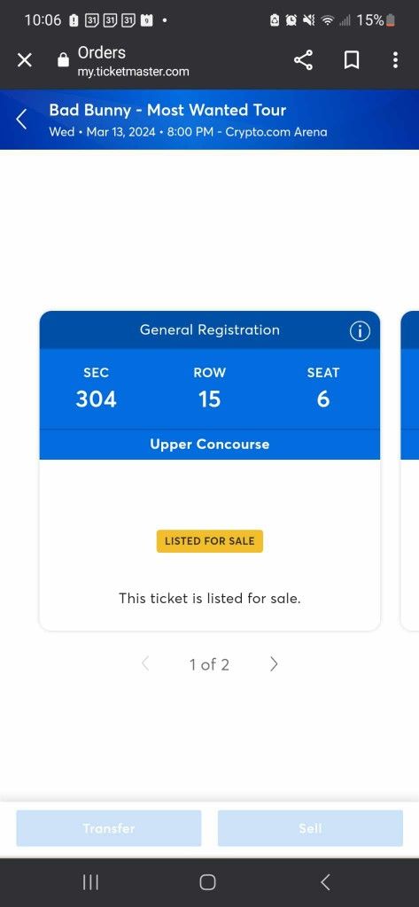Go back using the header back chevron

pyautogui.click(x=21, y=120)
